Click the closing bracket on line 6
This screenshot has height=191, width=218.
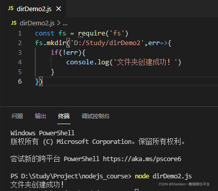point(41,82)
